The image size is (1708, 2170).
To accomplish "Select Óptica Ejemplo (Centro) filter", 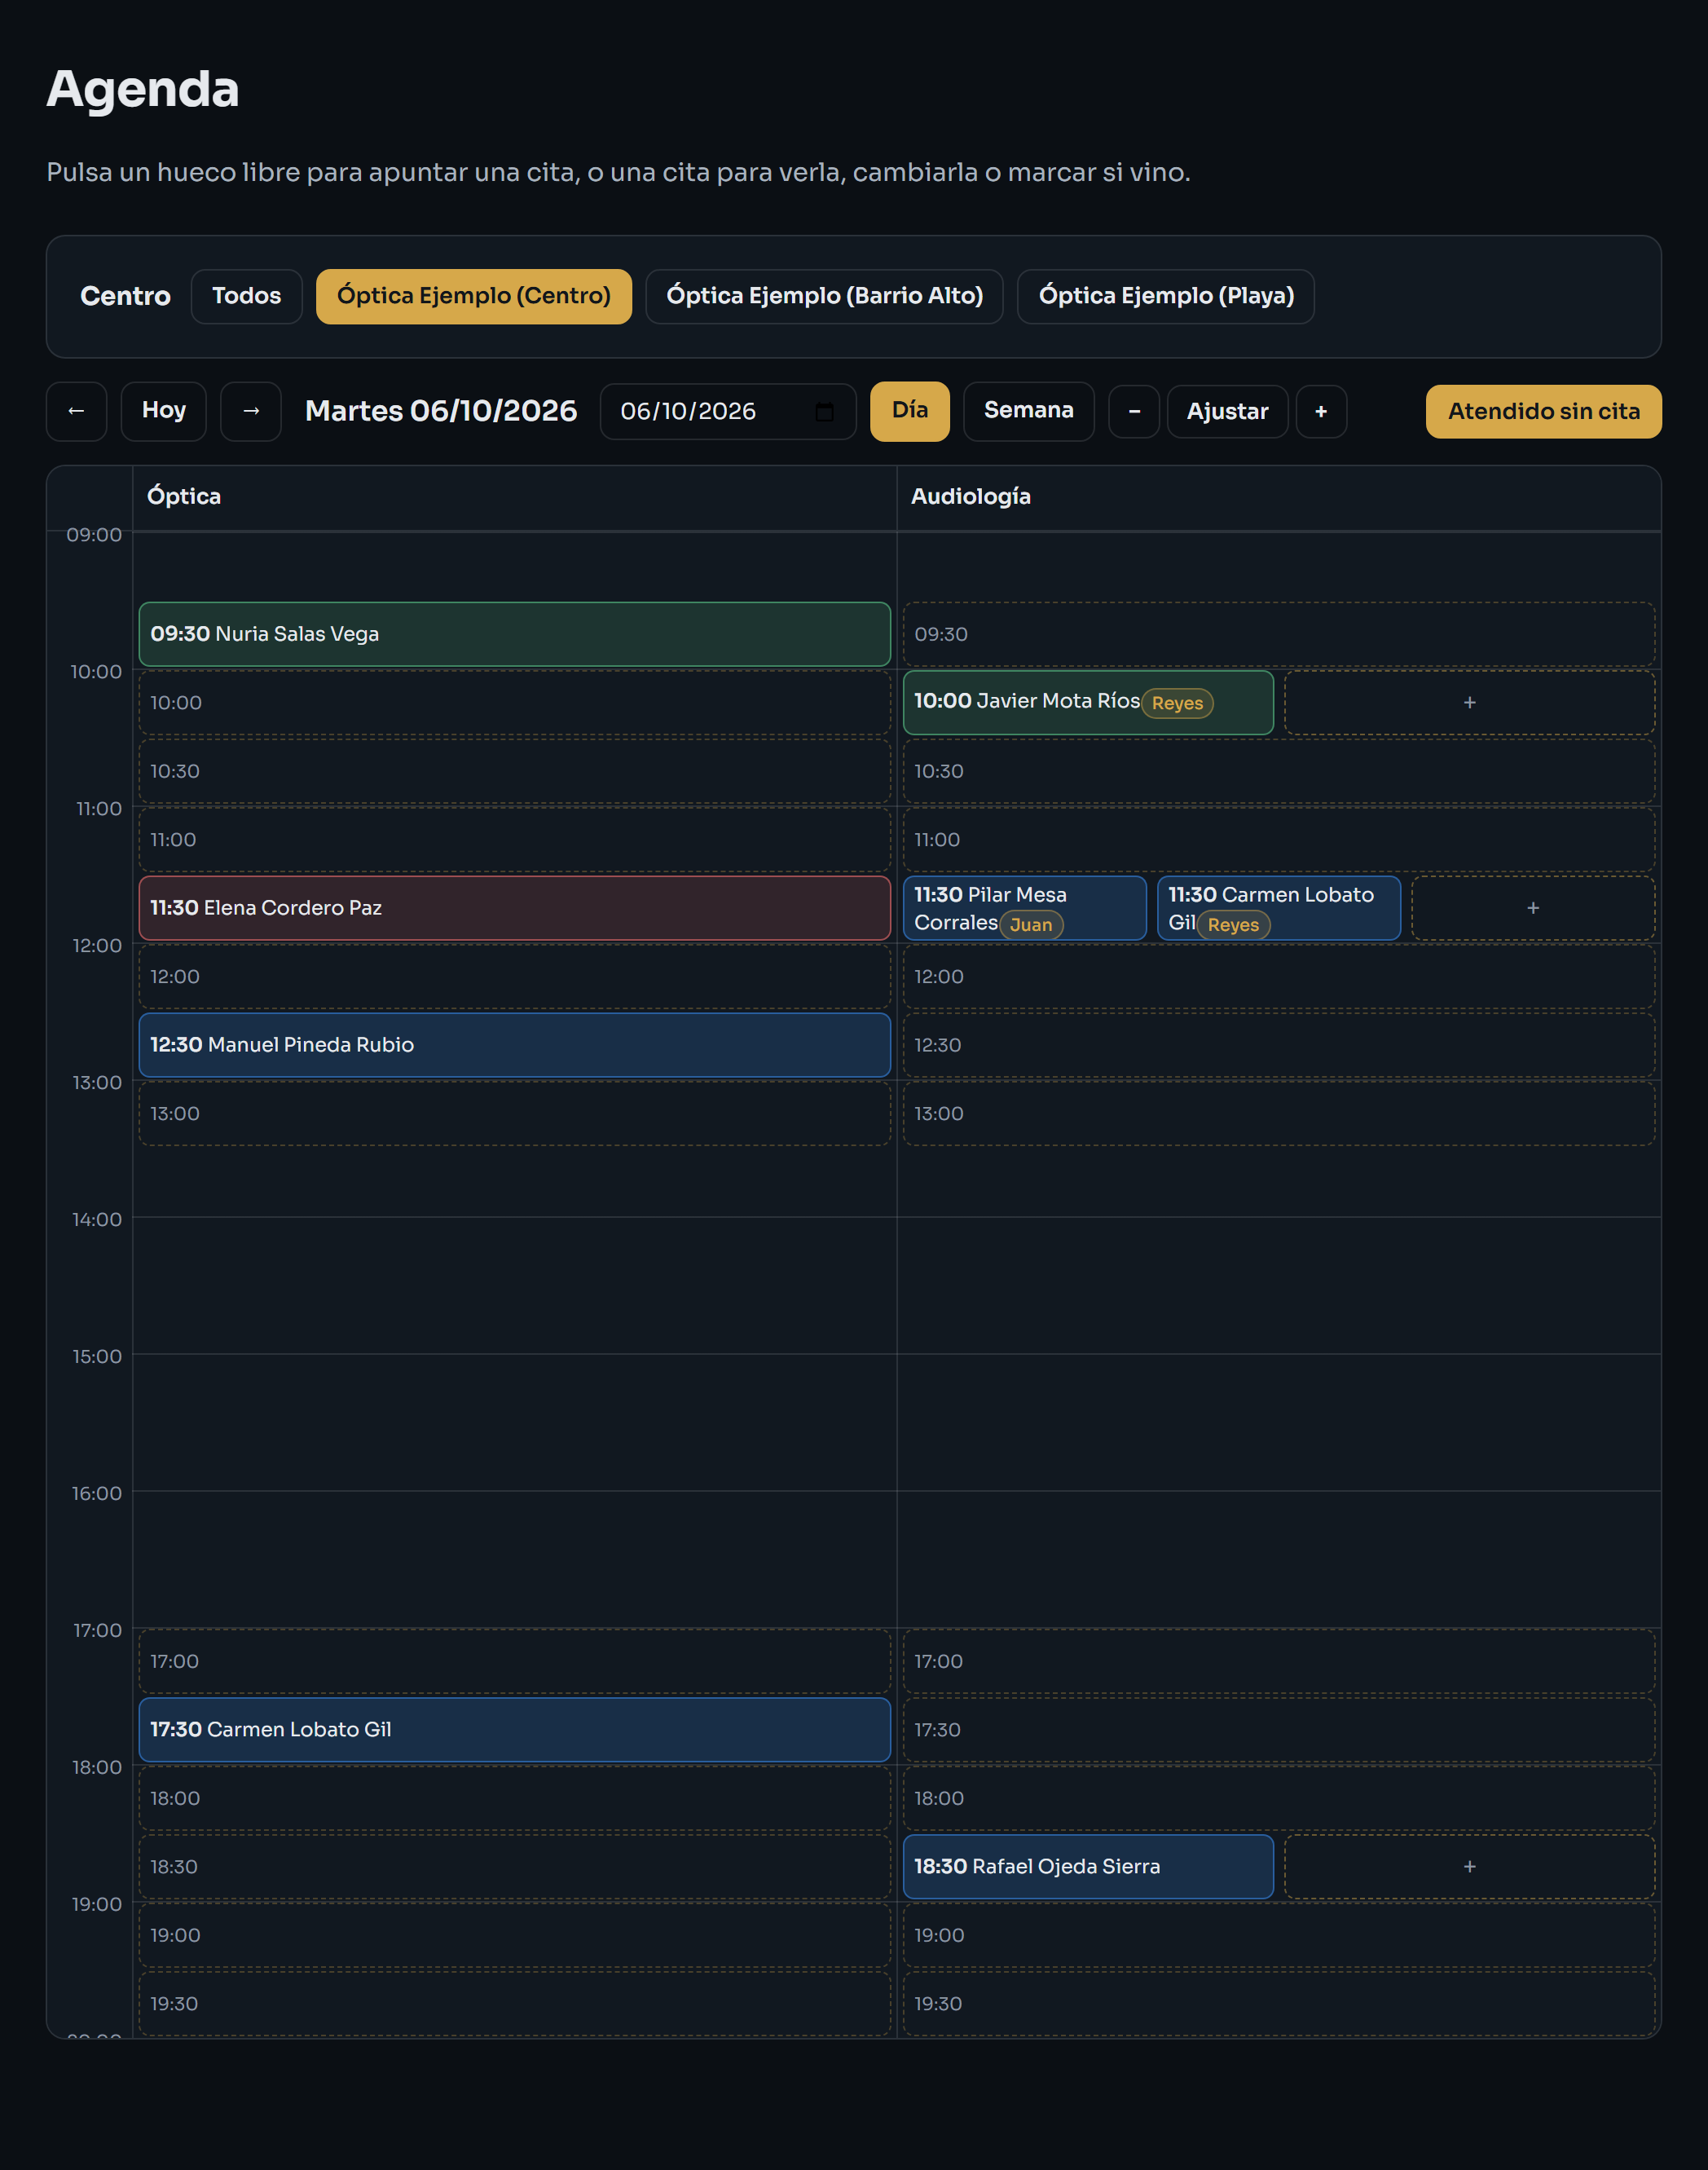I will [474, 296].
